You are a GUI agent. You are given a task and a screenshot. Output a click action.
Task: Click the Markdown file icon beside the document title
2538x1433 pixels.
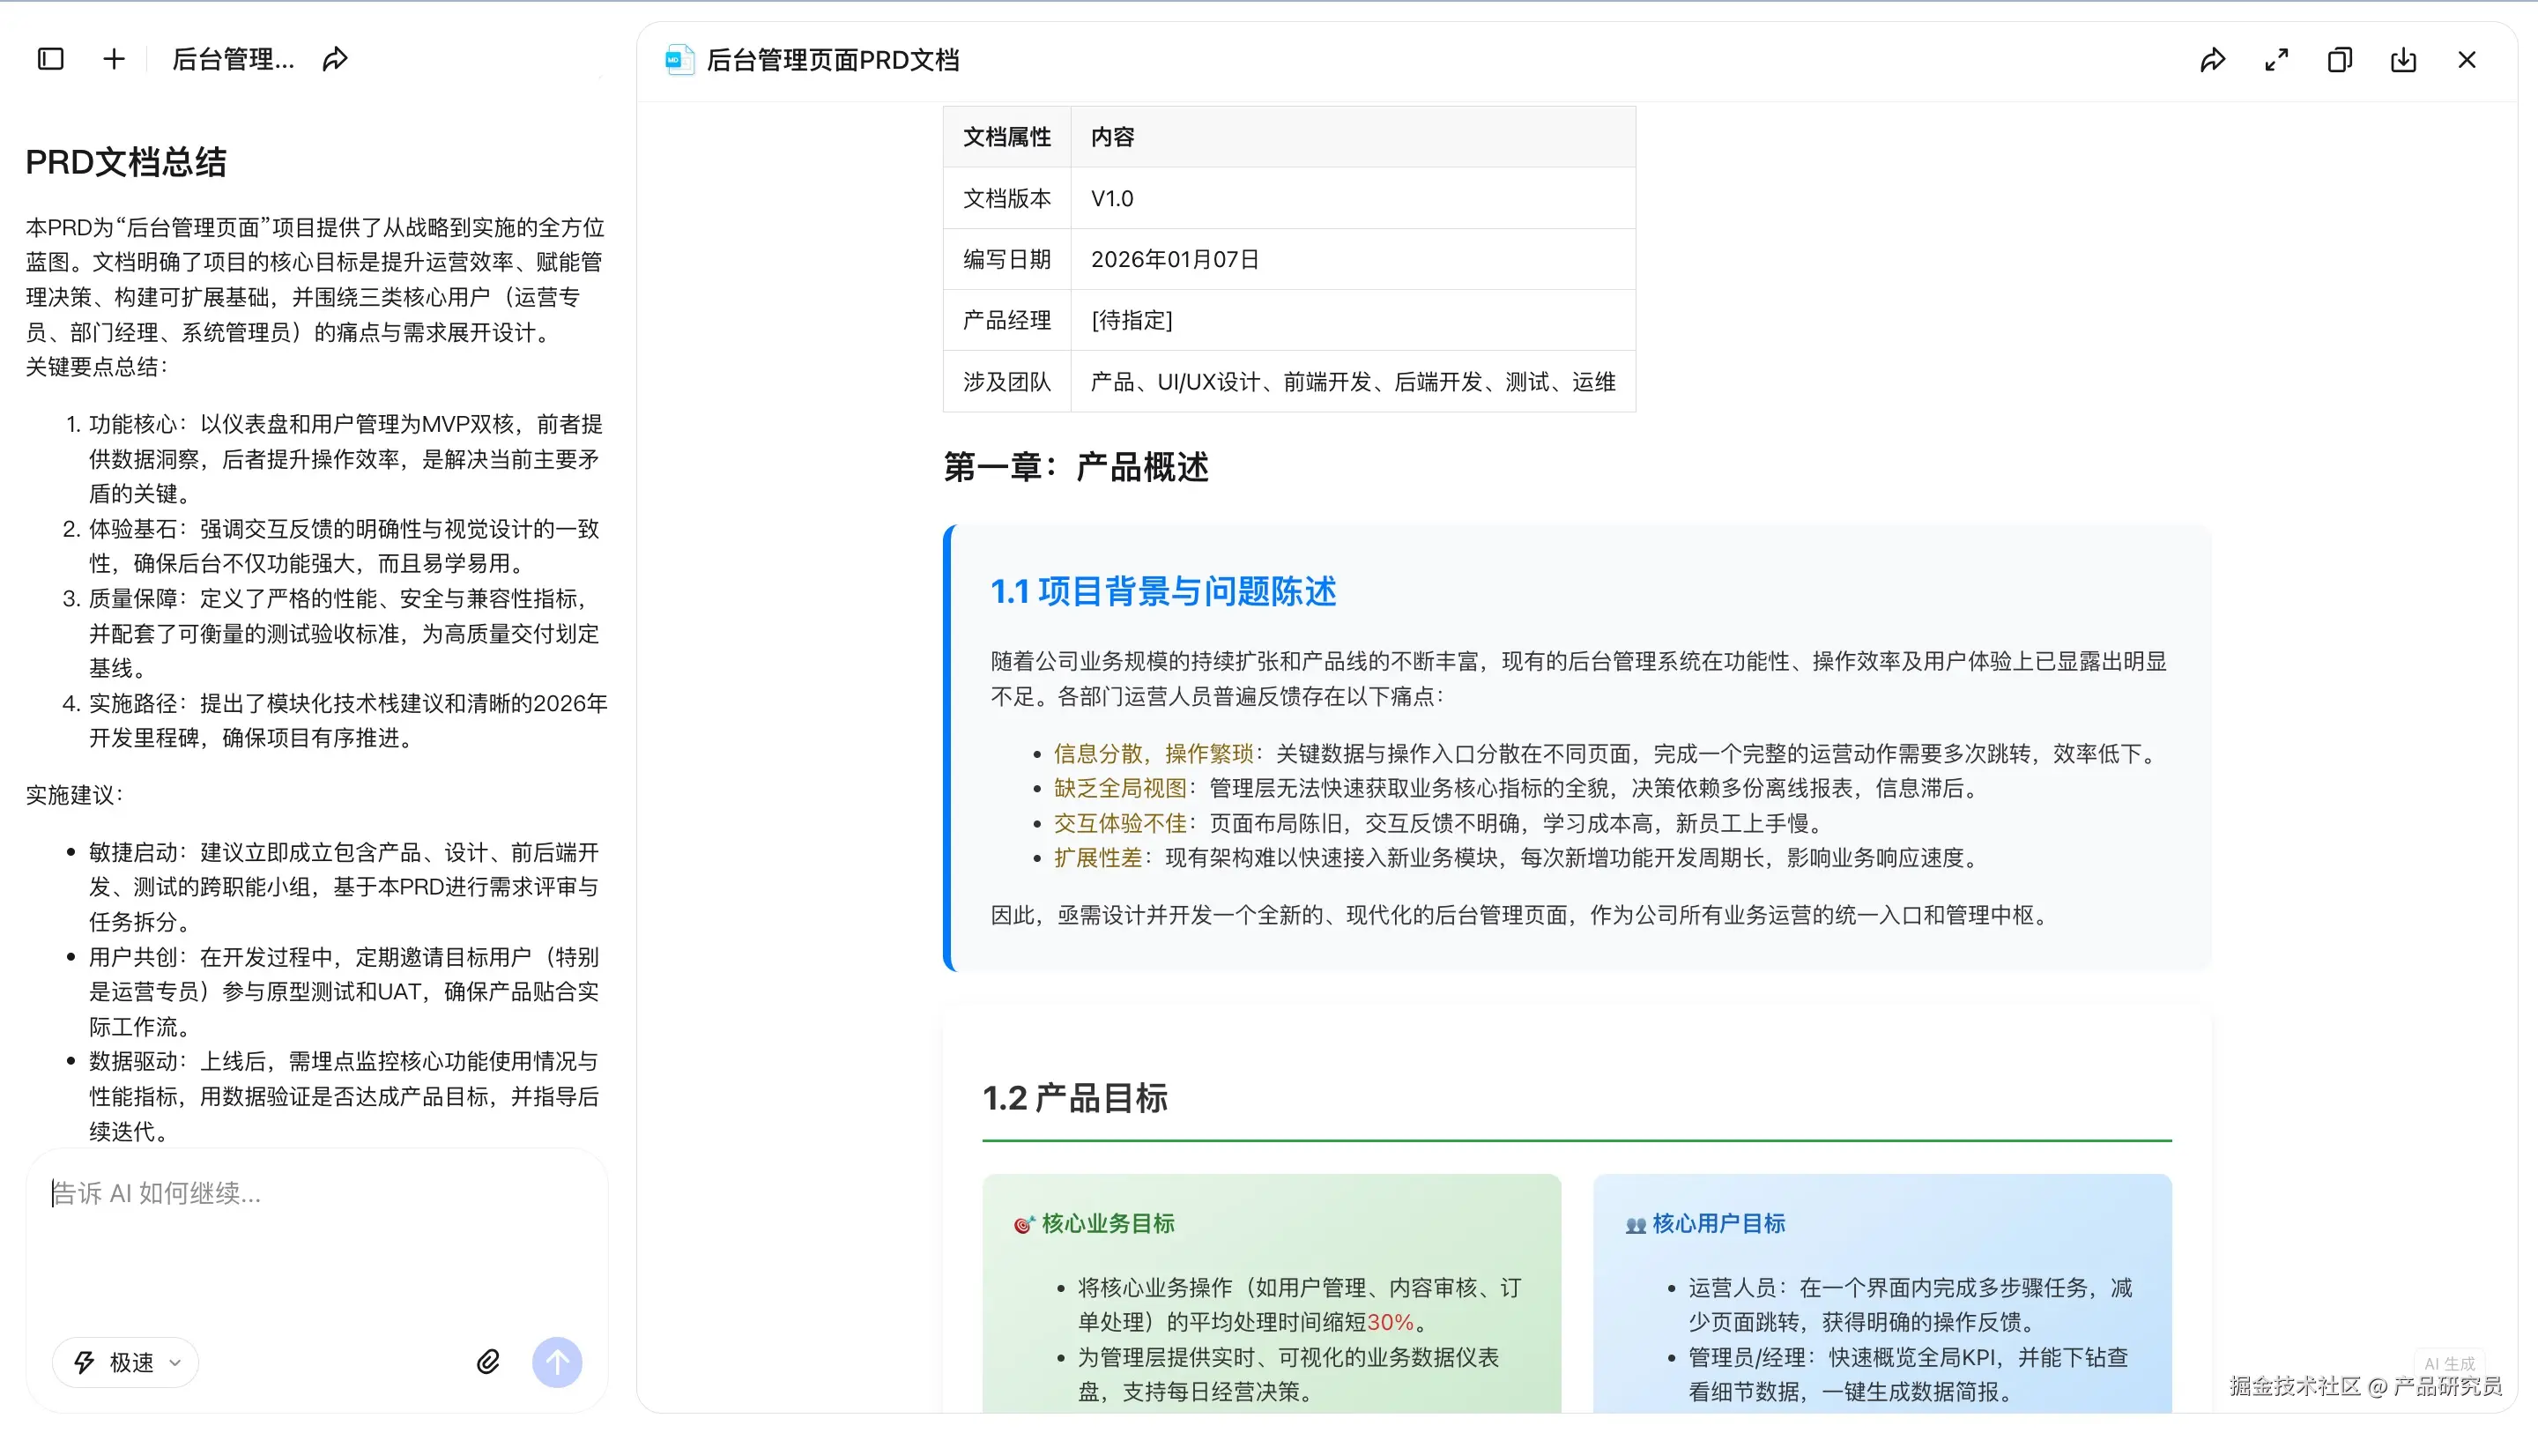click(679, 60)
